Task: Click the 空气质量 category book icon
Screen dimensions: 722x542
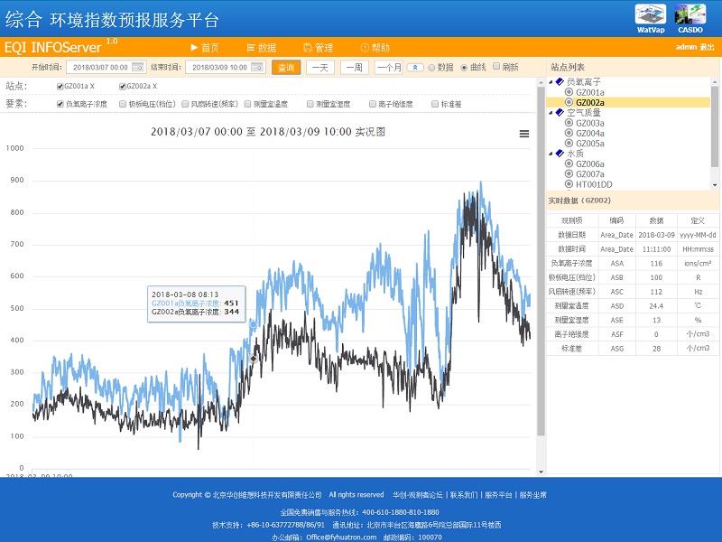Action: pyautogui.click(x=560, y=112)
